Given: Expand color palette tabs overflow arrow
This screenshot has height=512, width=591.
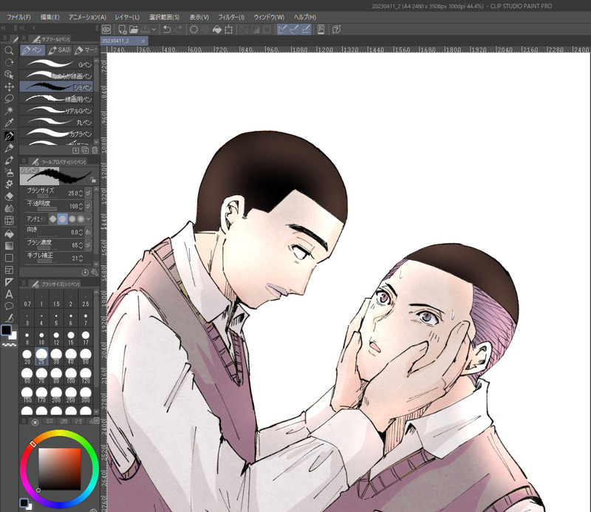Looking at the screenshot, I should 97,420.
